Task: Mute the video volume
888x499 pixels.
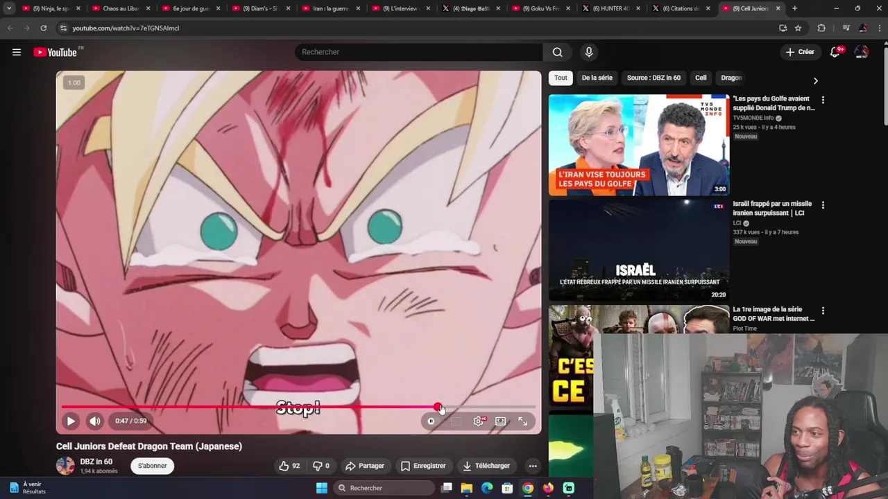Action: coord(95,421)
